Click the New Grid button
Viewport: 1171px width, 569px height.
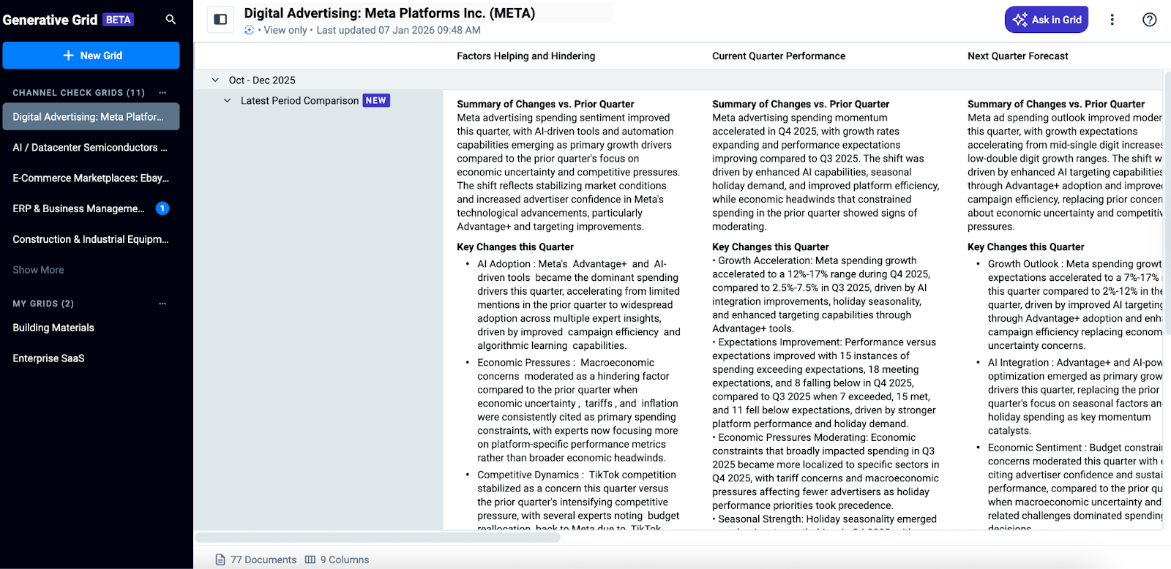91,56
